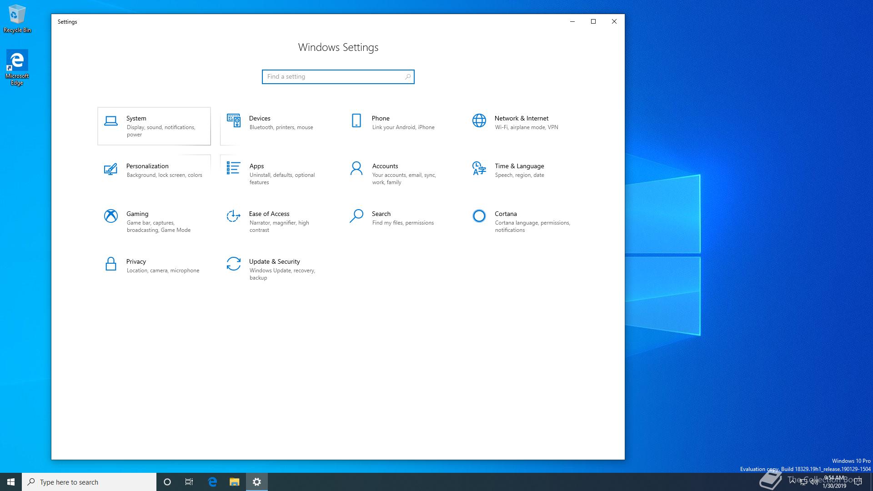Image resolution: width=873 pixels, height=491 pixels.
Task: Select the Recycle Bin desktop icon
Action: coord(17,19)
